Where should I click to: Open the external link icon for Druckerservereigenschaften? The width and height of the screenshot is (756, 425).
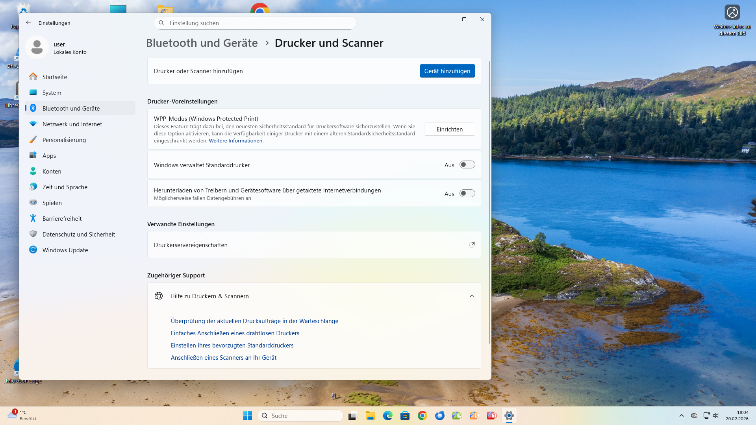pos(472,245)
